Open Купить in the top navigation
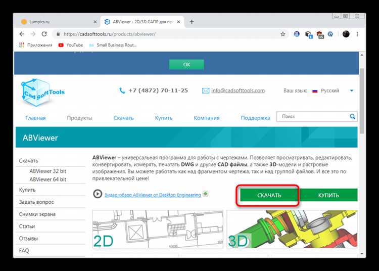Screen dimensions: 379x271 (x=164, y=118)
